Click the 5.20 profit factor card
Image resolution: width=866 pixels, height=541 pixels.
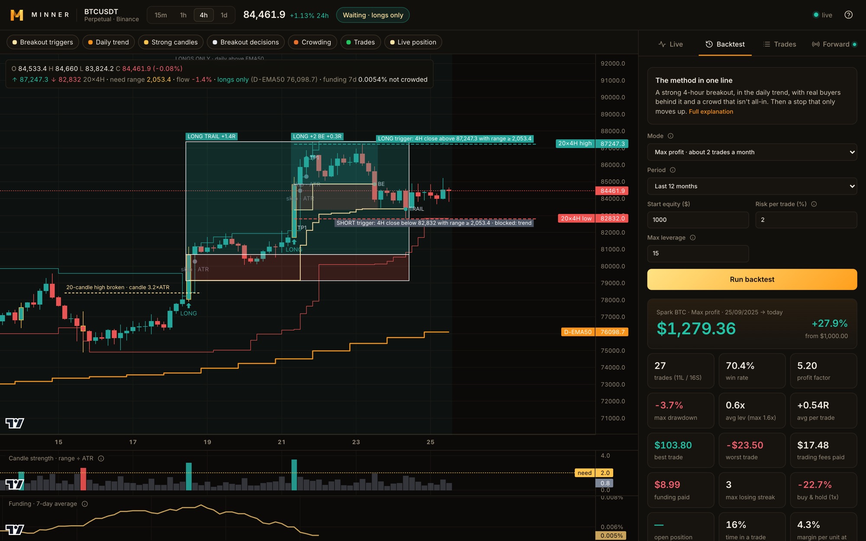[x=824, y=371]
